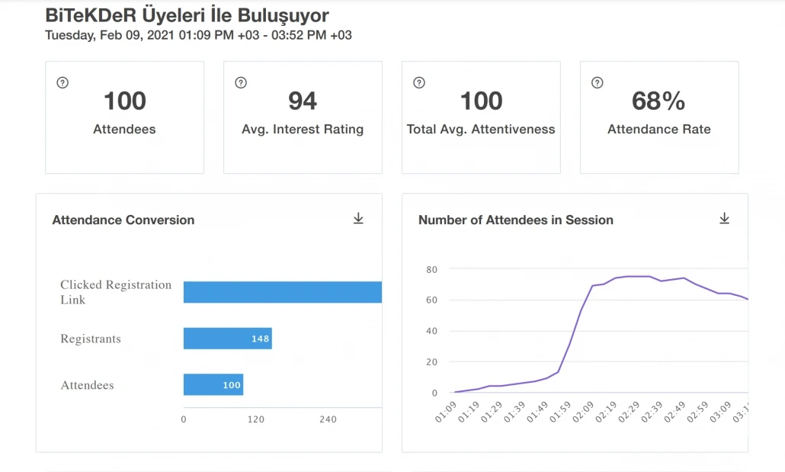Viewport: 785px width, 472px height.
Task: Click the 01:59 time label on x-axis
Action: [559, 413]
